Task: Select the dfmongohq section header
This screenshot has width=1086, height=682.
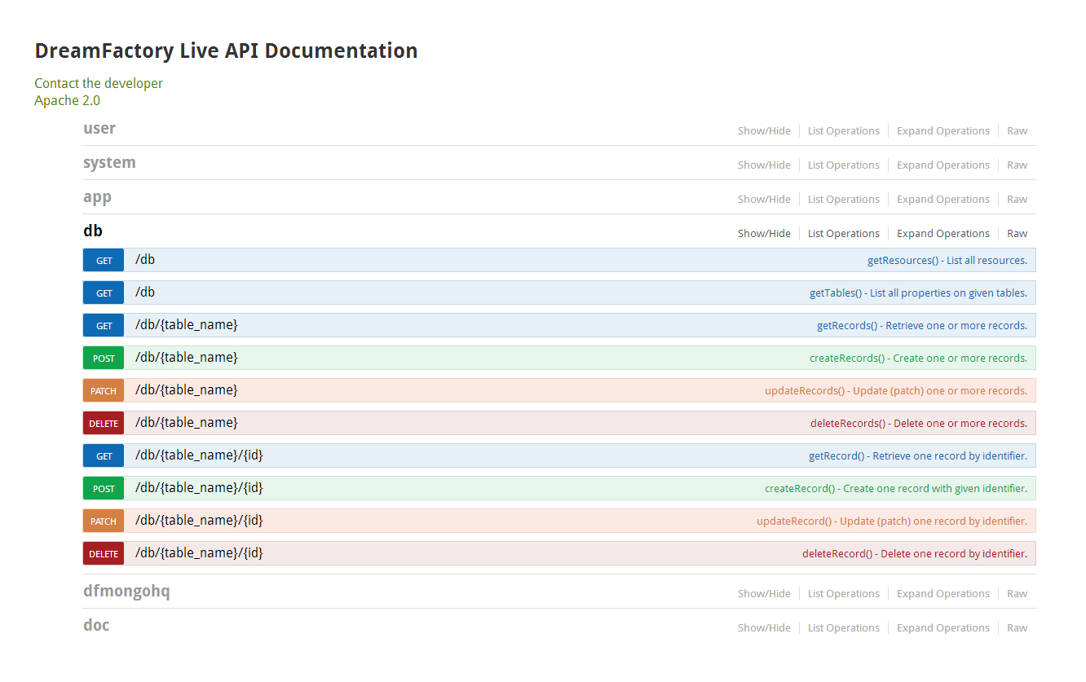Action: pyautogui.click(x=126, y=591)
